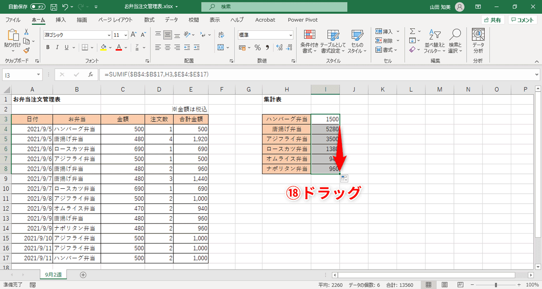Image resolution: width=542 pixels, height=289 pixels.
Task: Toggle middle vertical alignment
Action: [x=168, y=35]
